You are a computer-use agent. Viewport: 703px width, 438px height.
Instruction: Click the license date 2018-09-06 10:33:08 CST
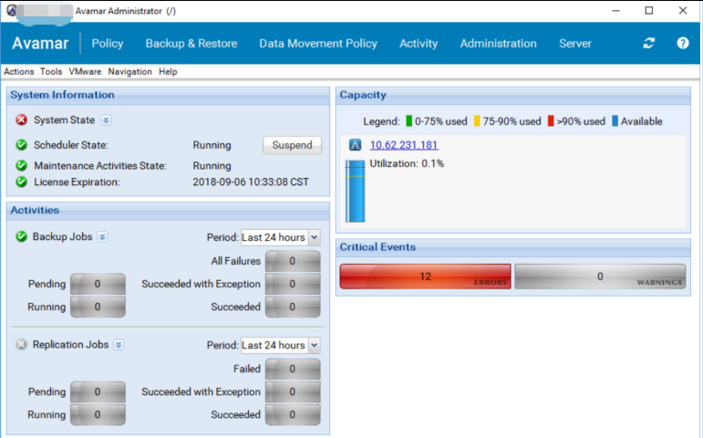coord(251,182)
